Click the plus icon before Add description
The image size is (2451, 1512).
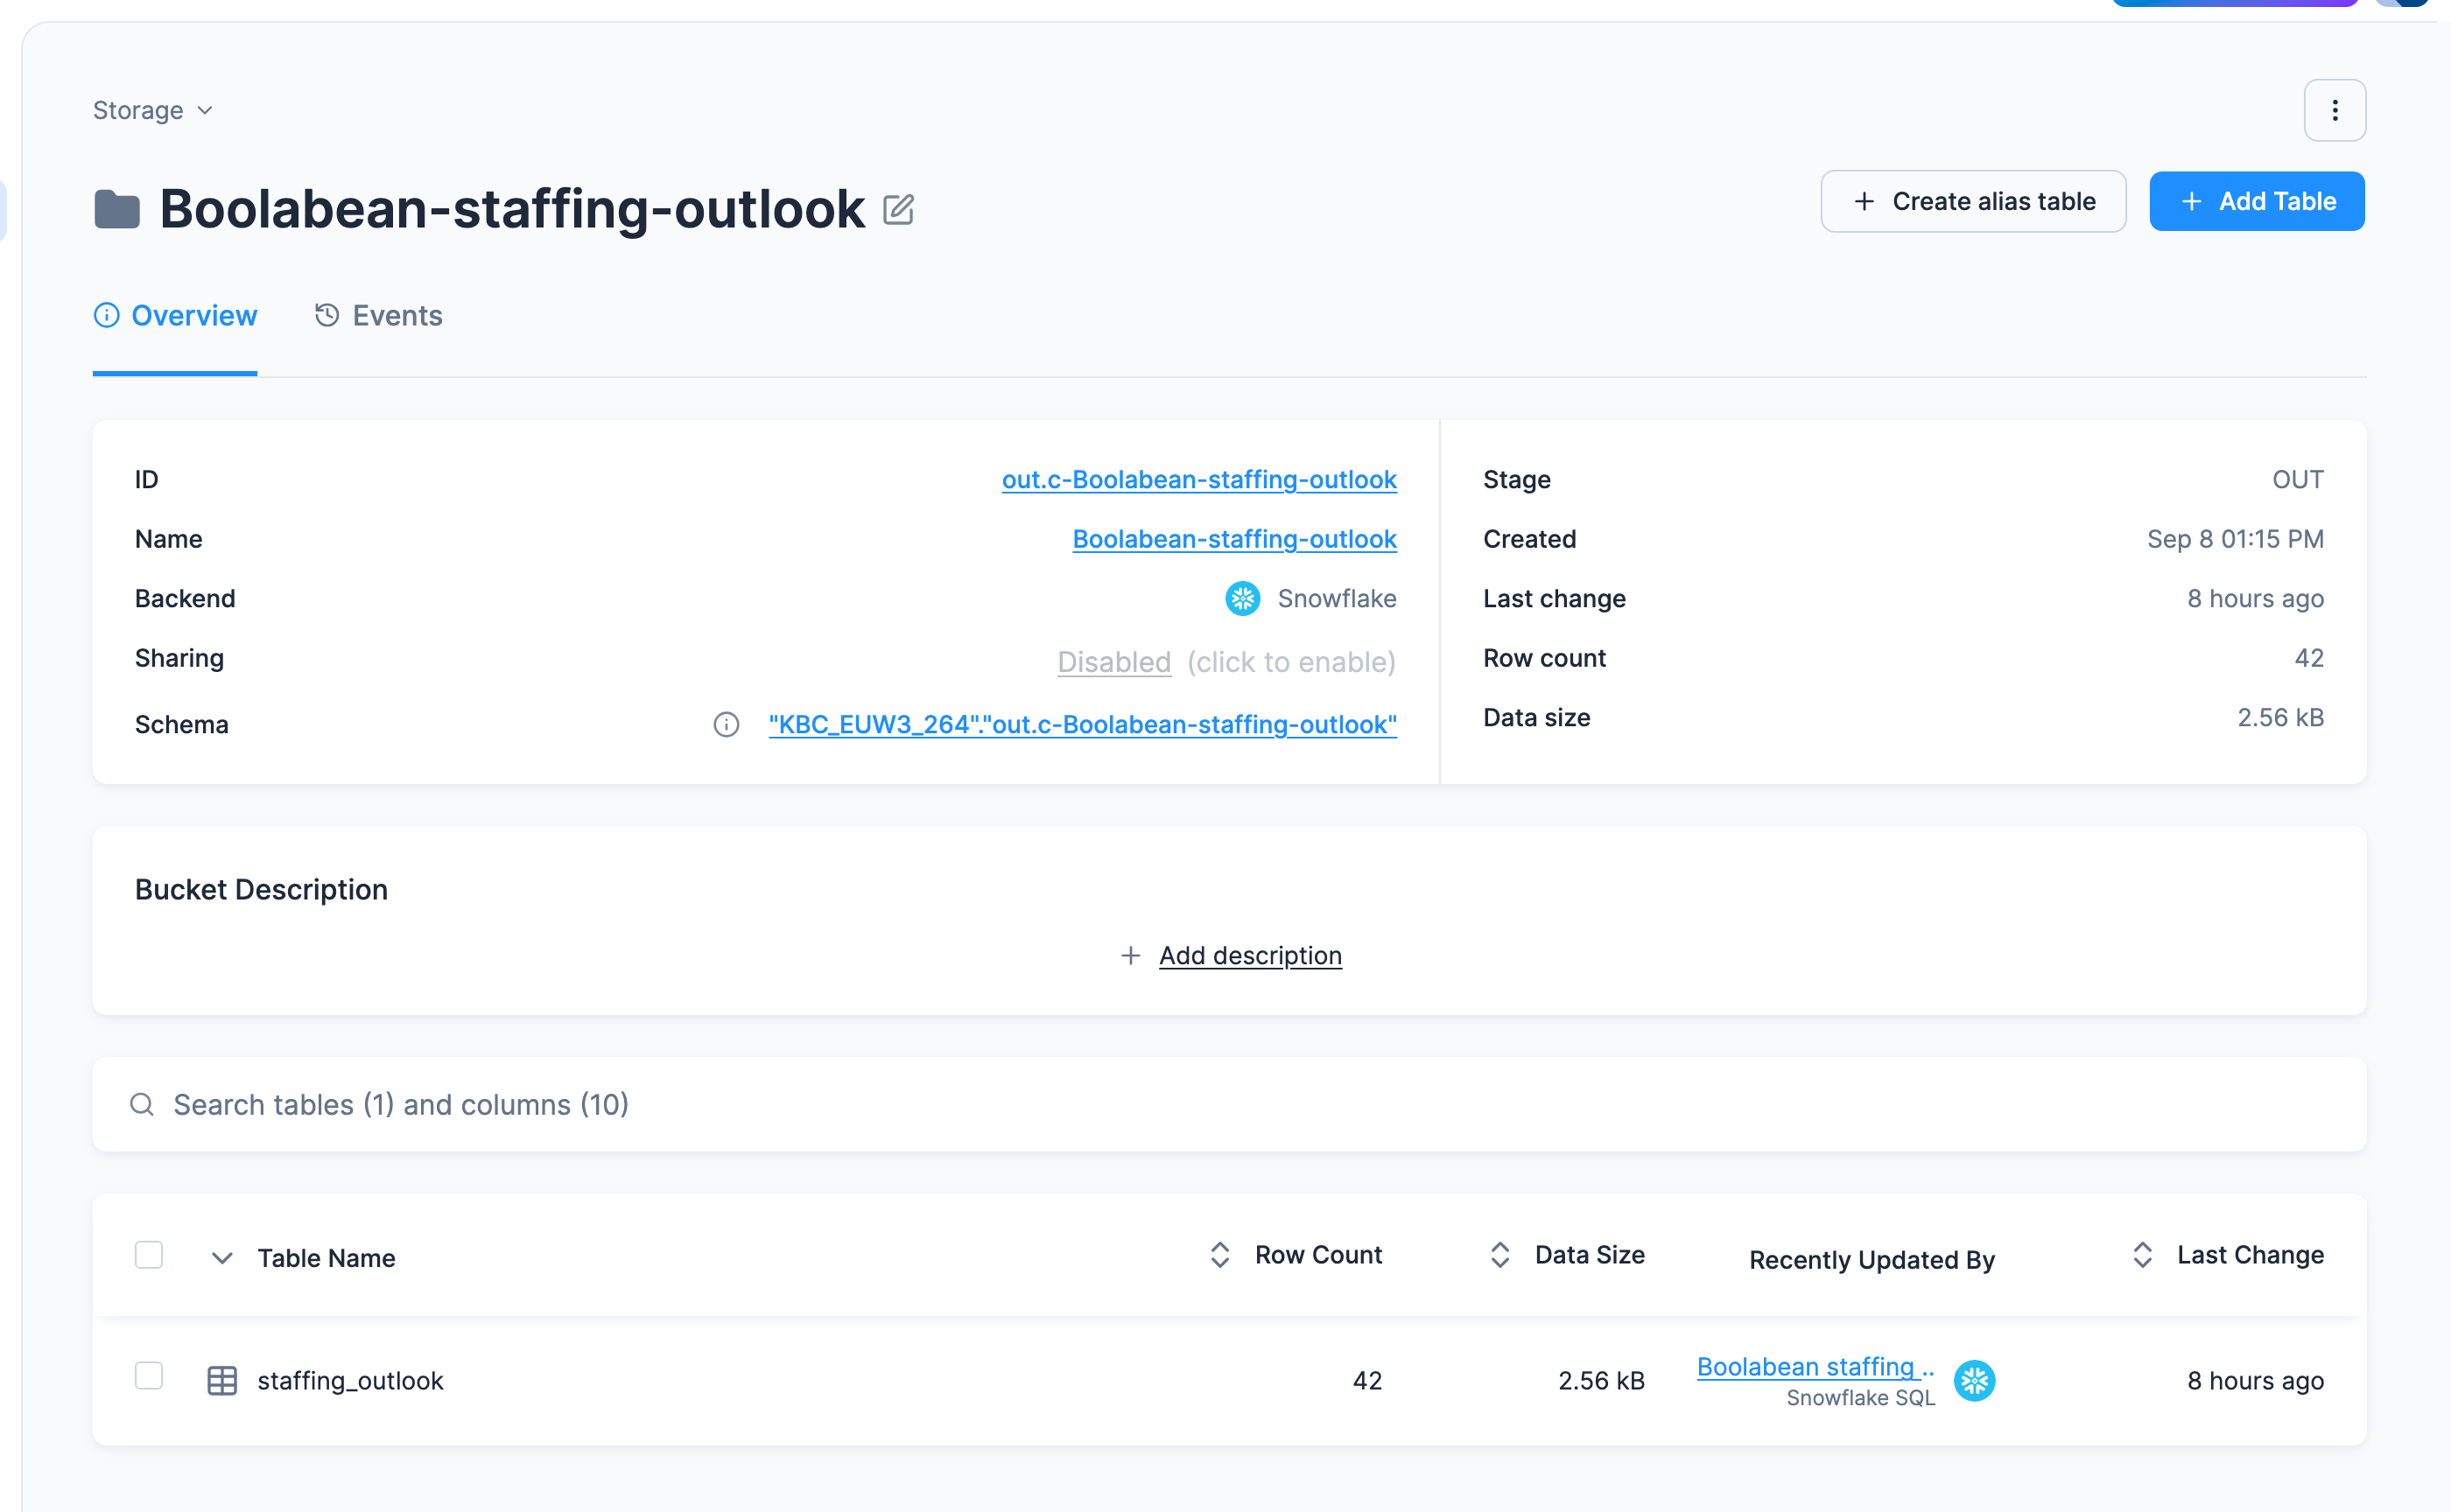click(x=1130, y=955)
